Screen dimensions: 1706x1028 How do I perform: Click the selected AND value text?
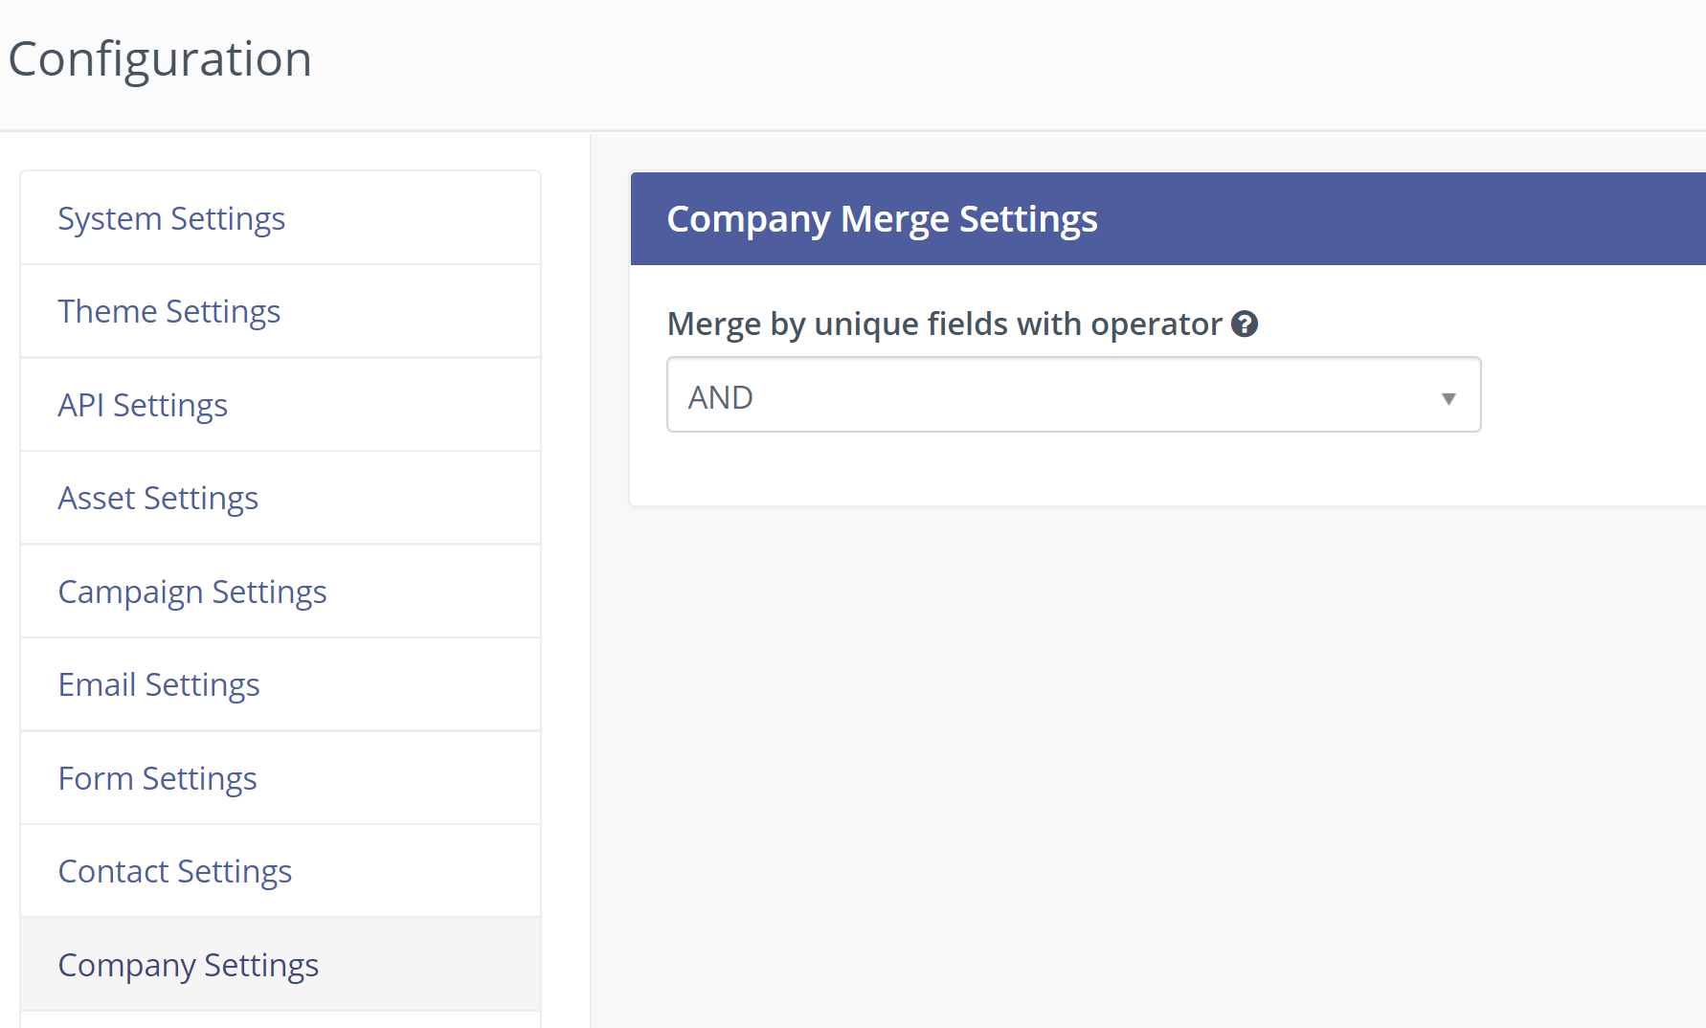pyautogui.click(x=721, y=397)
